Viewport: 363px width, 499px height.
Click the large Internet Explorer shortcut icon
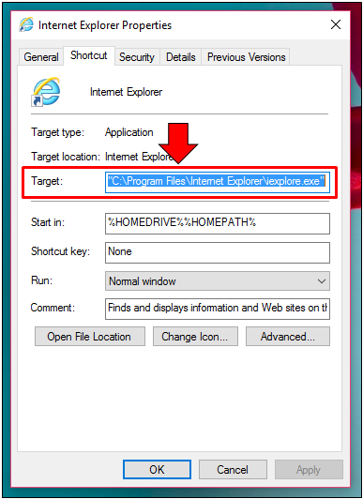(x=46, y=92)
